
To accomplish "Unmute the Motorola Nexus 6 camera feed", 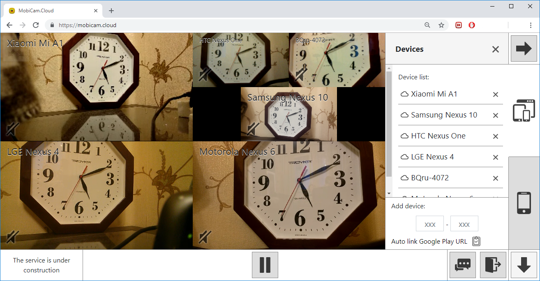I will coord(205,237).
